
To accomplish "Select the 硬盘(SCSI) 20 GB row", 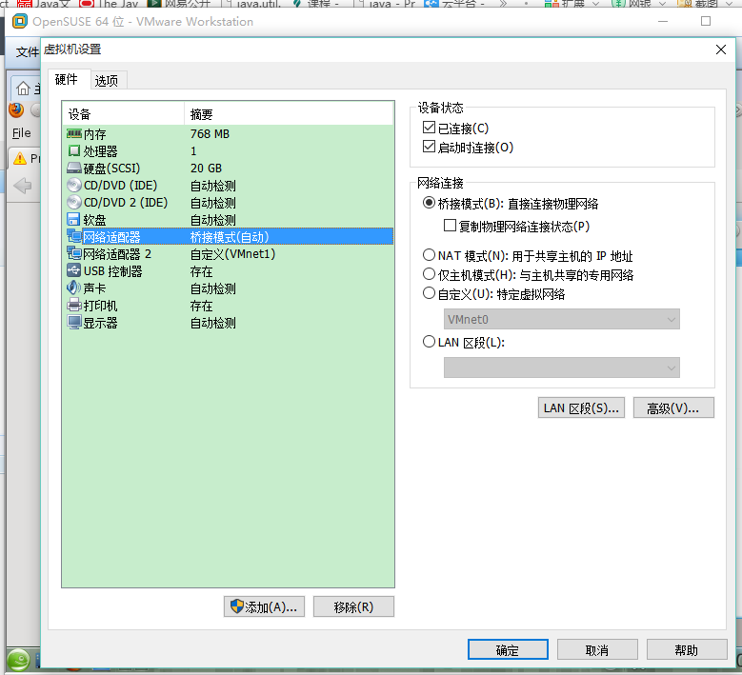I will click(228, 169).
